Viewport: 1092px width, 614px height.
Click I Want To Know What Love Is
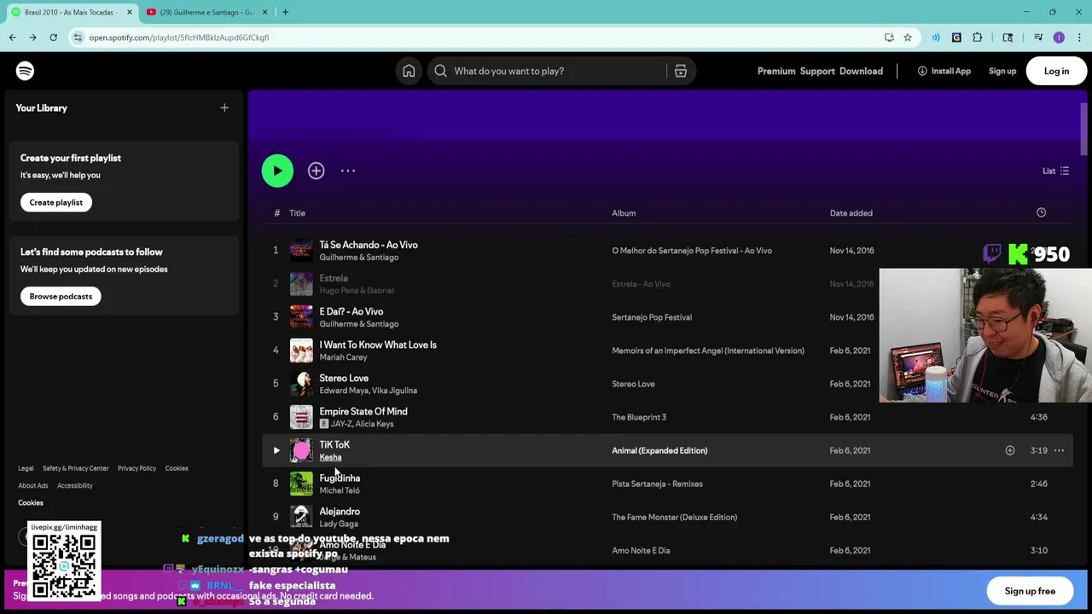coord(378,345)
